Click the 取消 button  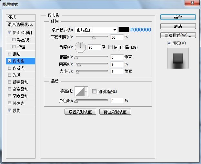pos(178,26)
